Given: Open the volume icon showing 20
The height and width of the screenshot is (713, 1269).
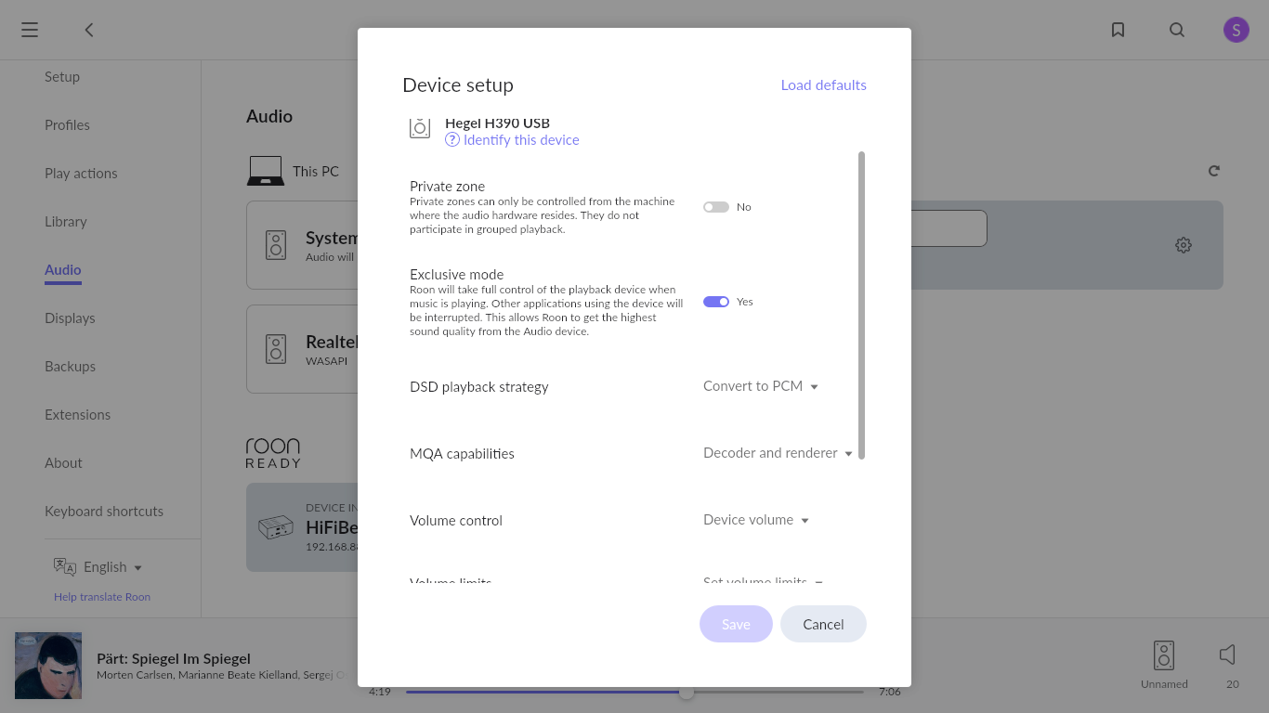Looking at the screenshot, I should click(1228, 655).
